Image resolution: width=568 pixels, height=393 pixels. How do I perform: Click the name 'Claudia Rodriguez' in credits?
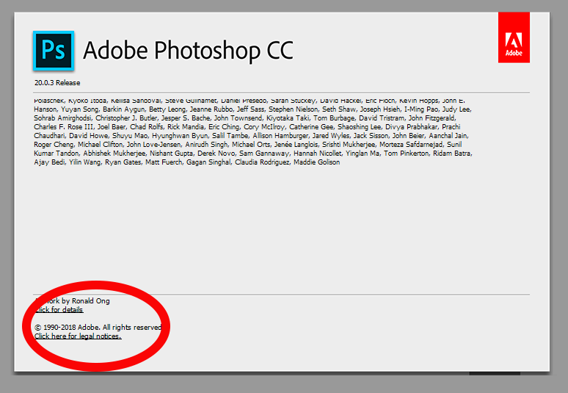262,162
